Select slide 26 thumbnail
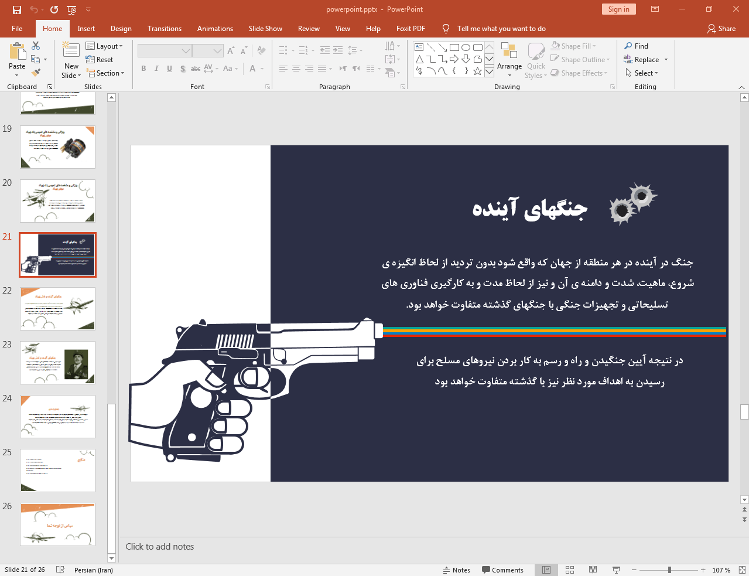Screen dimensions: 749x576 click(57, 524)
